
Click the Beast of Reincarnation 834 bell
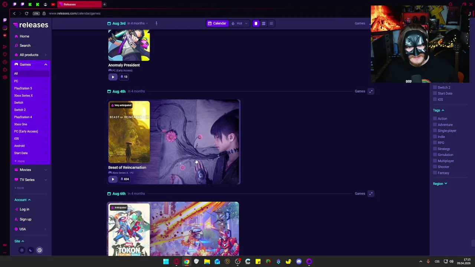tap(125, 179)
